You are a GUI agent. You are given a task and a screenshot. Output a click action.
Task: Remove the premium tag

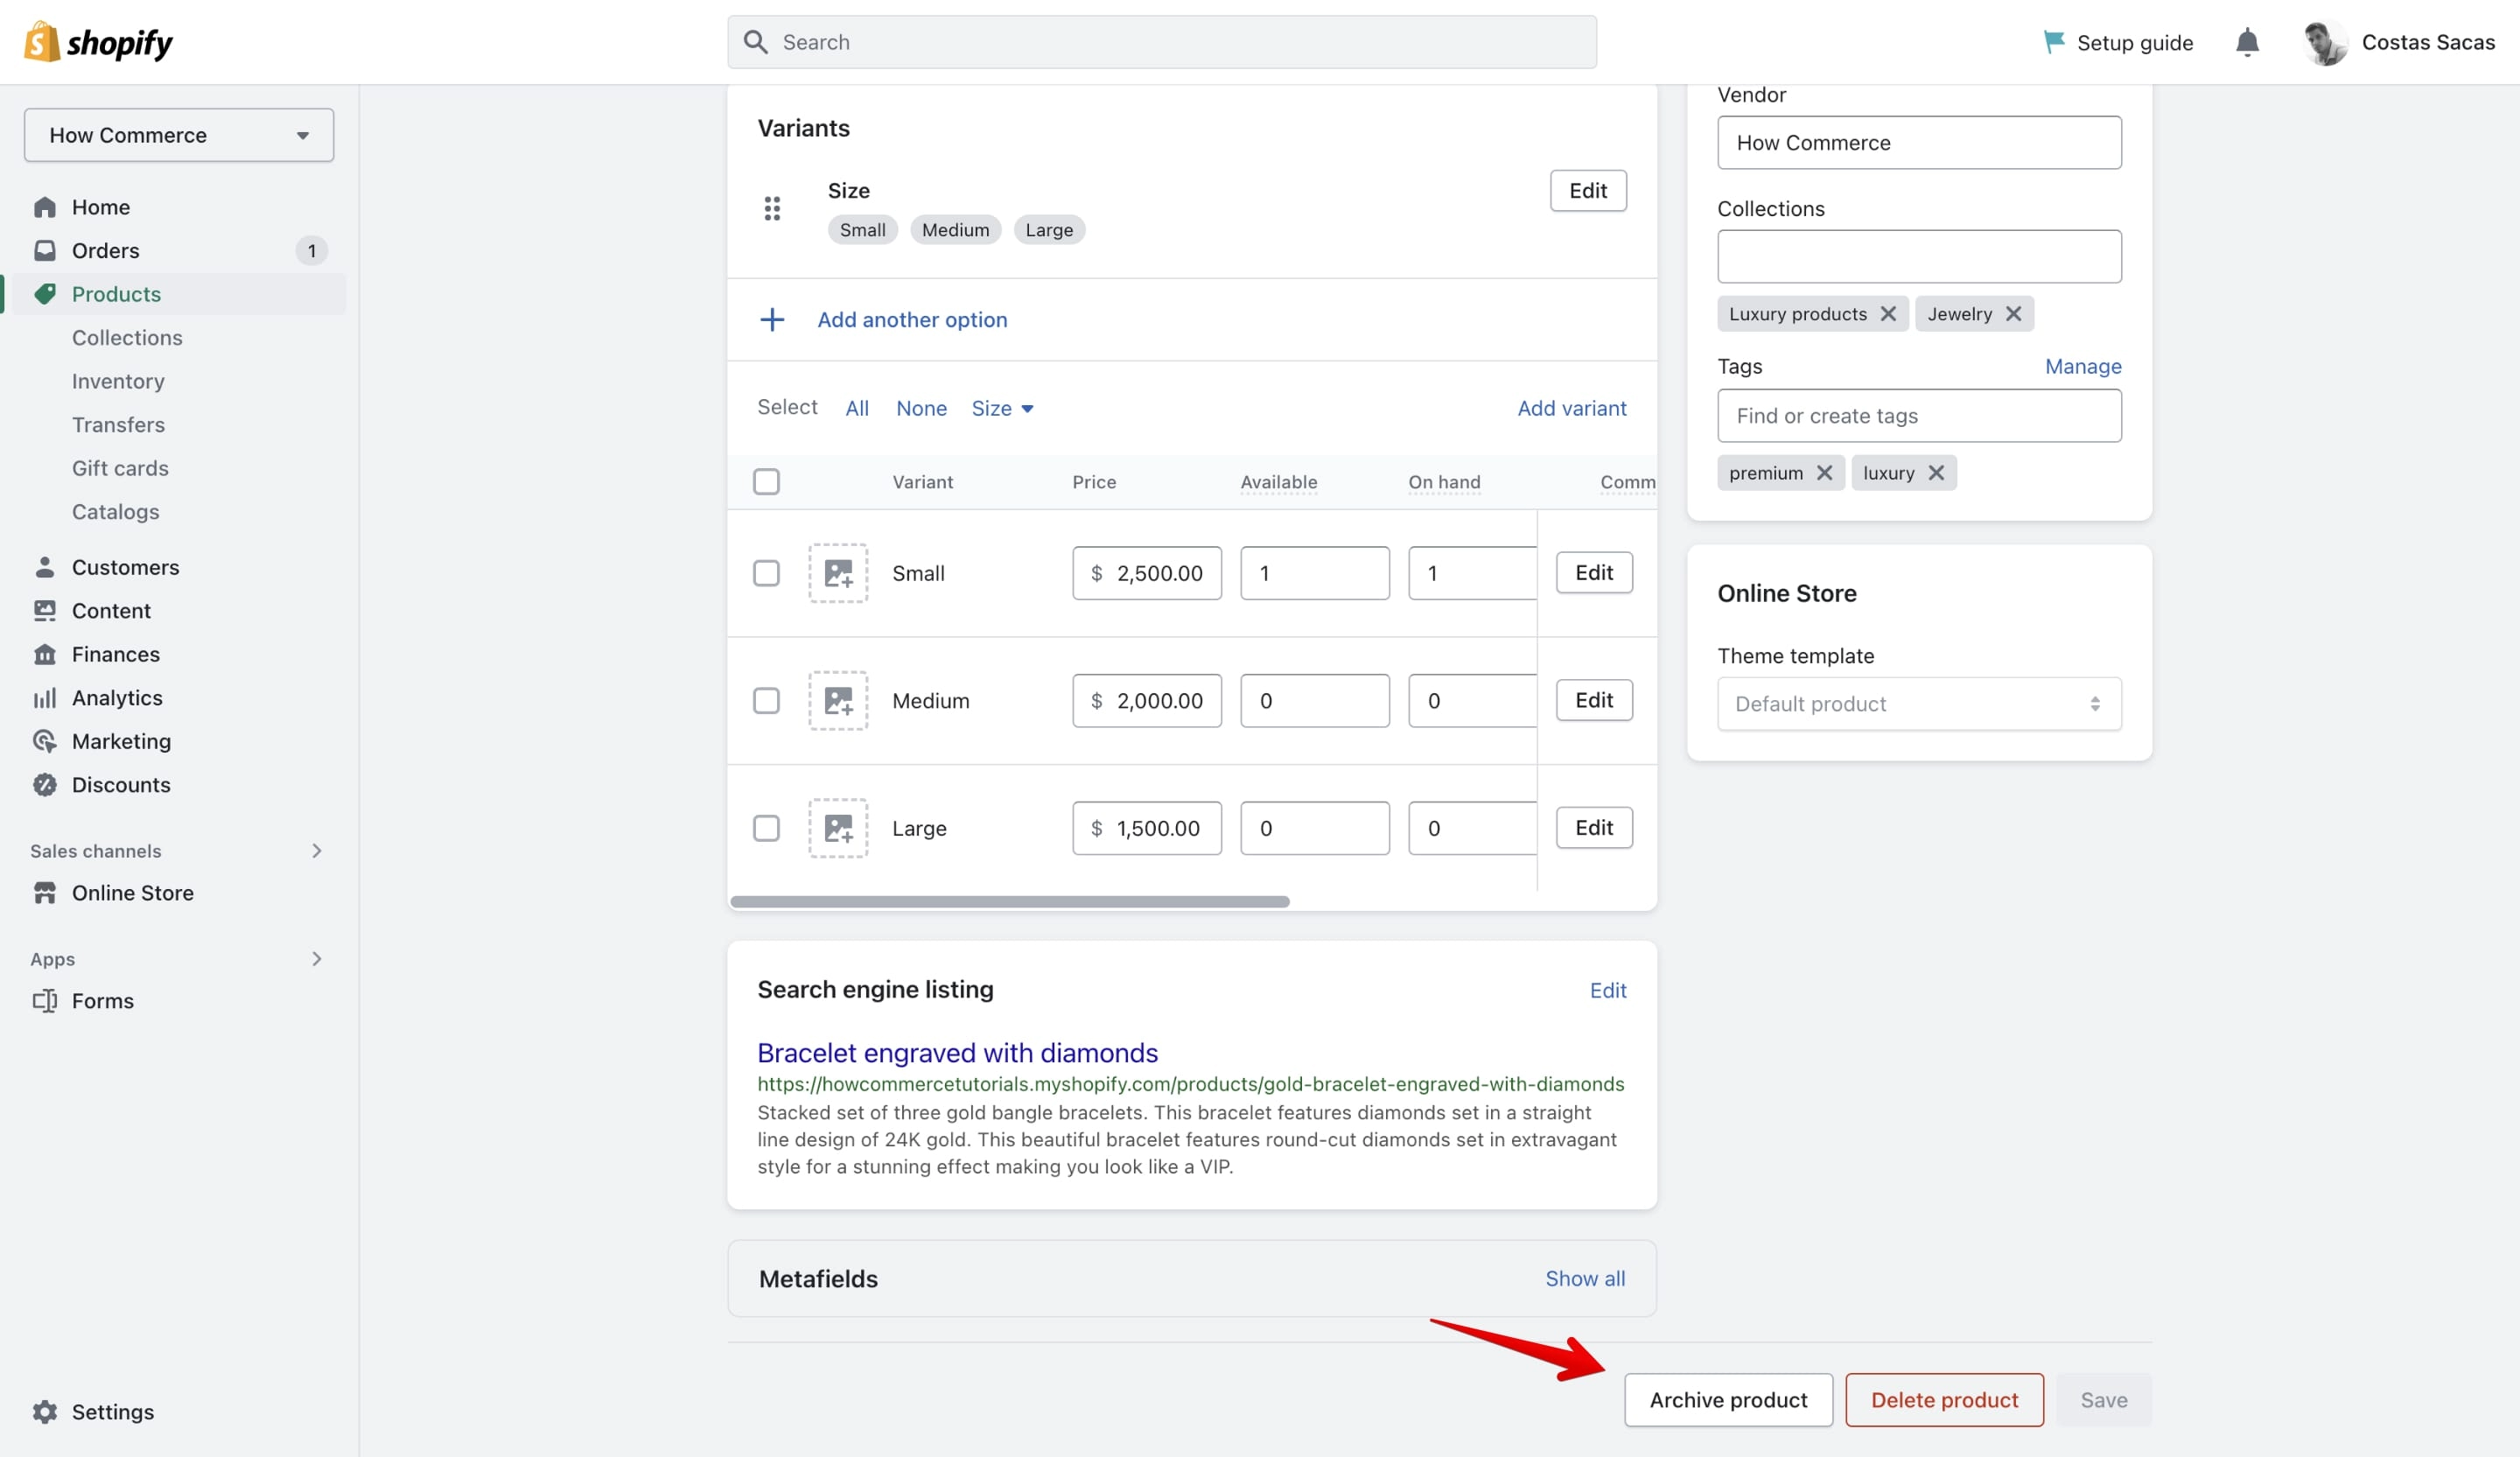1825,473
